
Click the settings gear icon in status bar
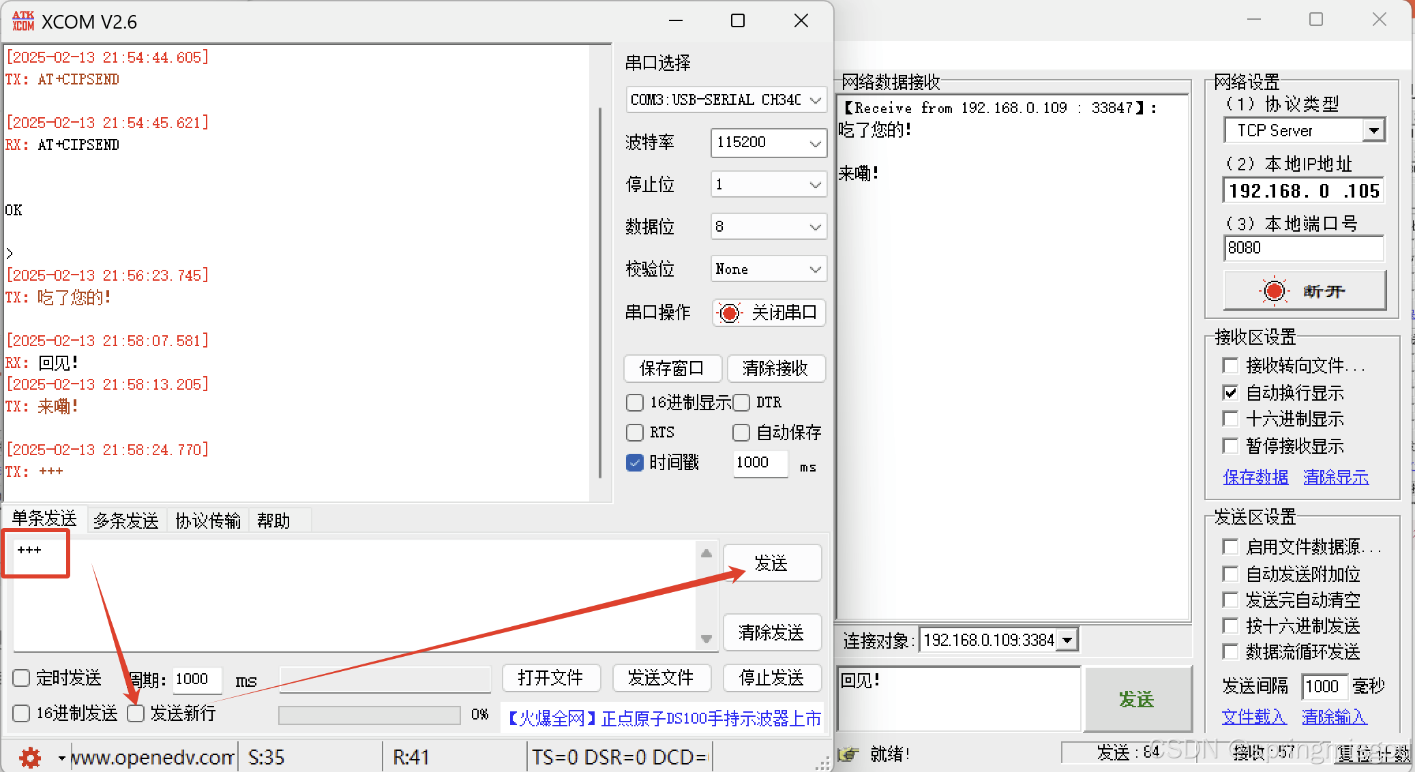tap(29, 757)
